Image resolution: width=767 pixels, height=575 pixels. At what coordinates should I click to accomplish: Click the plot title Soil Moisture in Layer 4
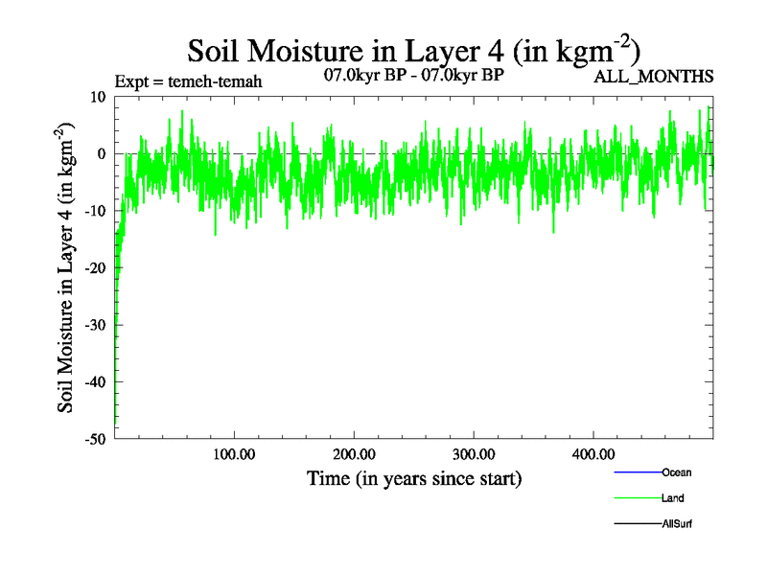(413, 48)
